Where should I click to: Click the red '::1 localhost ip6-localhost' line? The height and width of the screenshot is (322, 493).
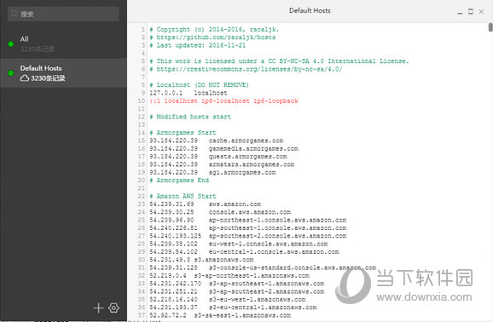[223, 101]
